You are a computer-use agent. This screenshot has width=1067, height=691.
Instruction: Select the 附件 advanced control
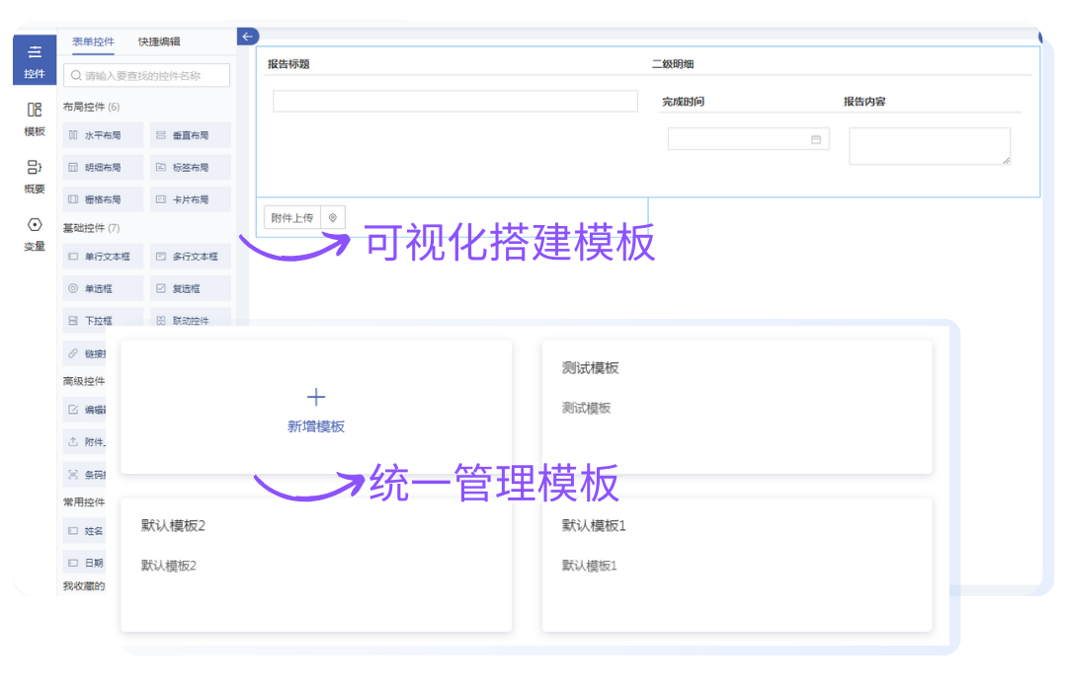[x=84, y=442]
